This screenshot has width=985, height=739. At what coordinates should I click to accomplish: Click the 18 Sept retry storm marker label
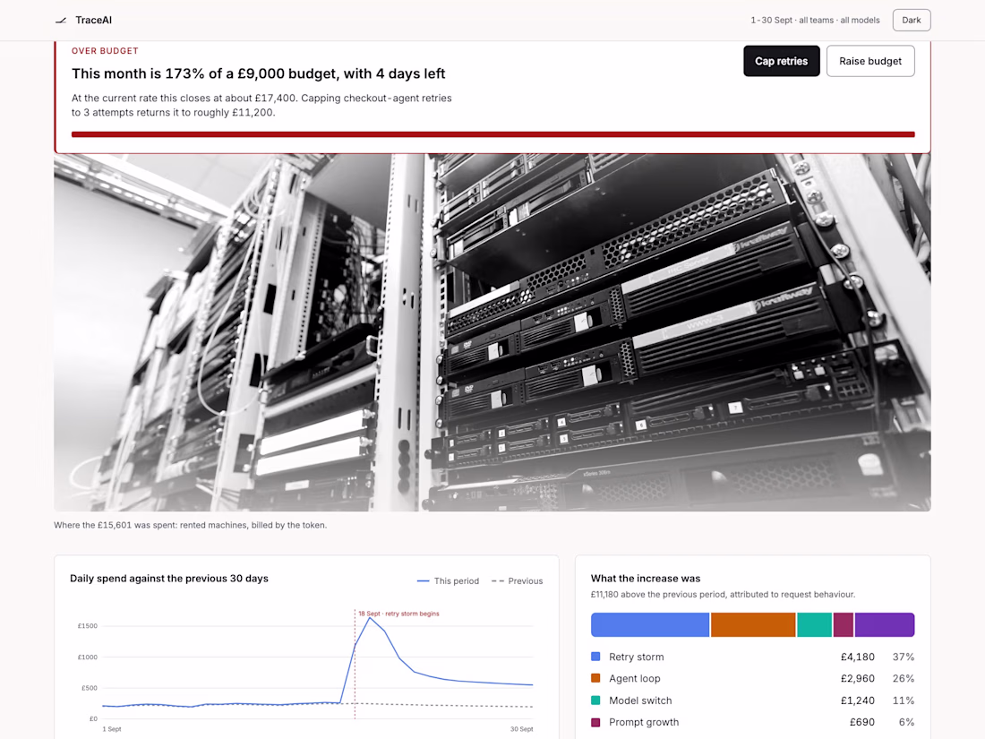coord(398,614)
